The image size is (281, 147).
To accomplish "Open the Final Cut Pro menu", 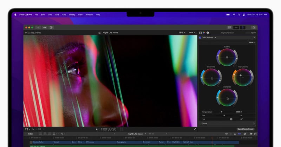I will pyautogui.click(x=25, y=15).
